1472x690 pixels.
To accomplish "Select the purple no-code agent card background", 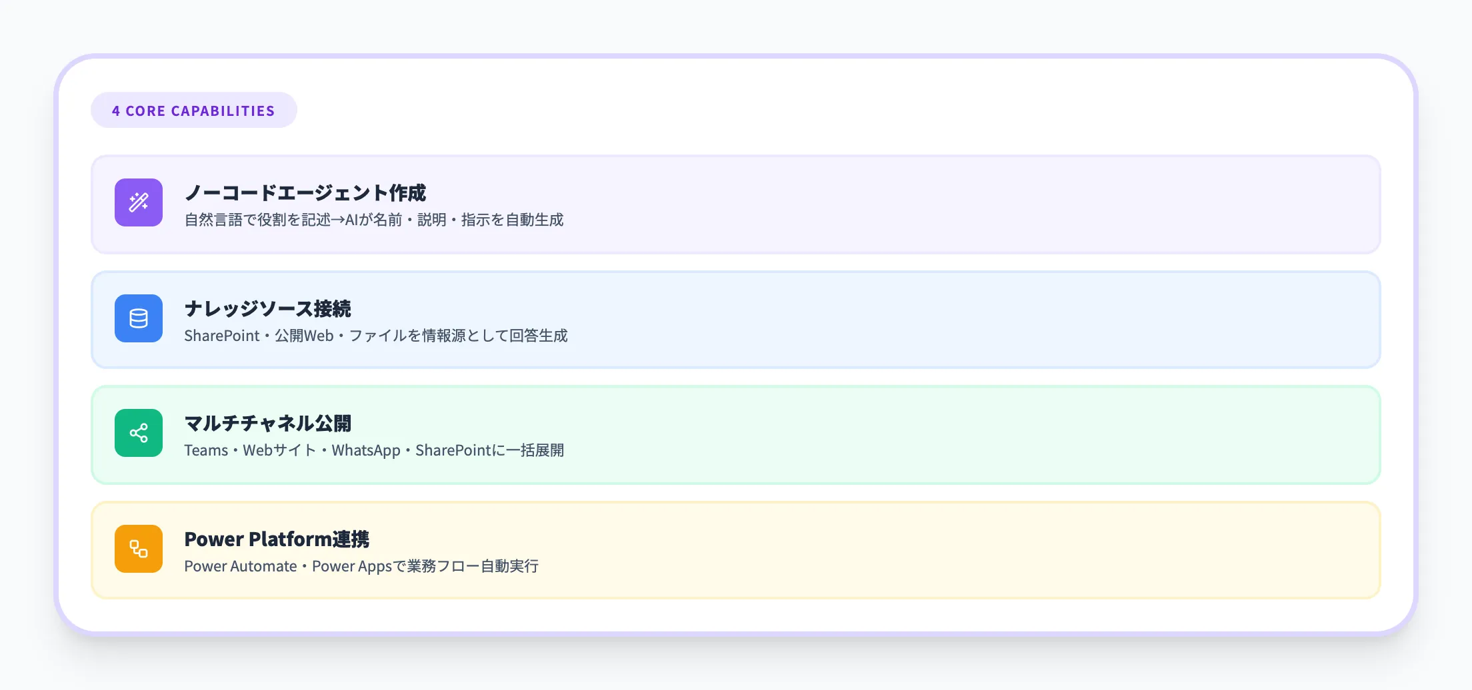I will 933,204.
